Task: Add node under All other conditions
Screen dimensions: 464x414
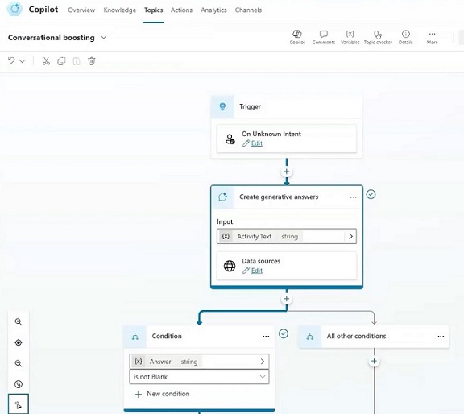Action: click(374, 361)
